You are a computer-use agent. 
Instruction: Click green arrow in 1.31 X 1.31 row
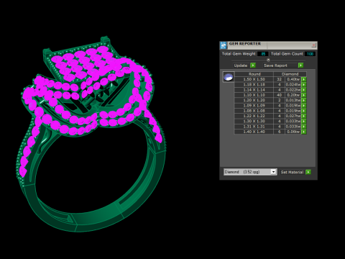pyautogui.click(x=304, y=127)
